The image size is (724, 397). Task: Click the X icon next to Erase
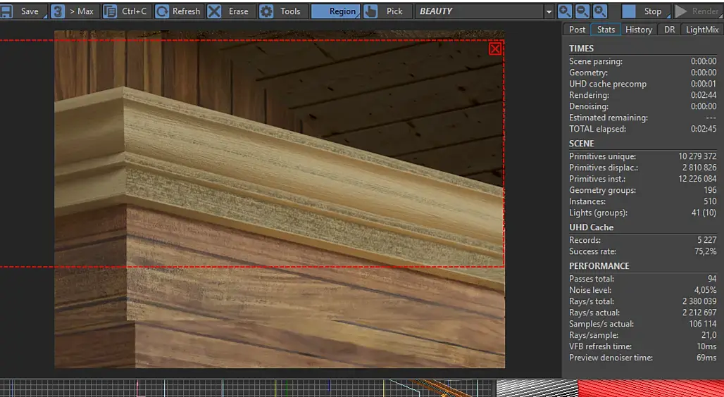point(214,11)
